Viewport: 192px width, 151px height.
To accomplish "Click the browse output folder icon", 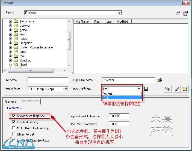I will click(x=159, y=80).
